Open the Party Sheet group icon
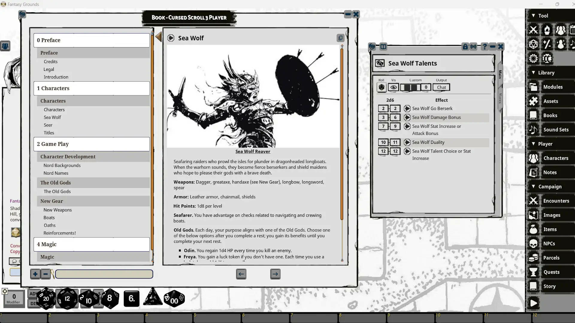575x323 pixels. tap(561, 30)
